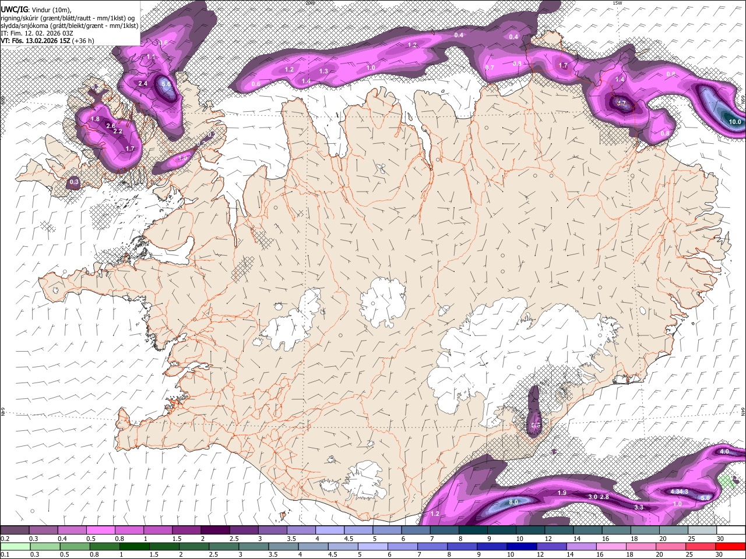This screenshot has height=559, width=746.
Task: Pick the pale green 0.1 swatch in lower legend
Action: pos(15,546)
